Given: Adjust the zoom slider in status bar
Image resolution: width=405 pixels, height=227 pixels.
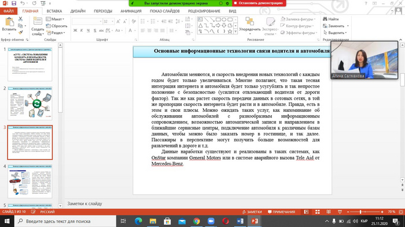Looking at the screenshot, I should tap(360, 212).
